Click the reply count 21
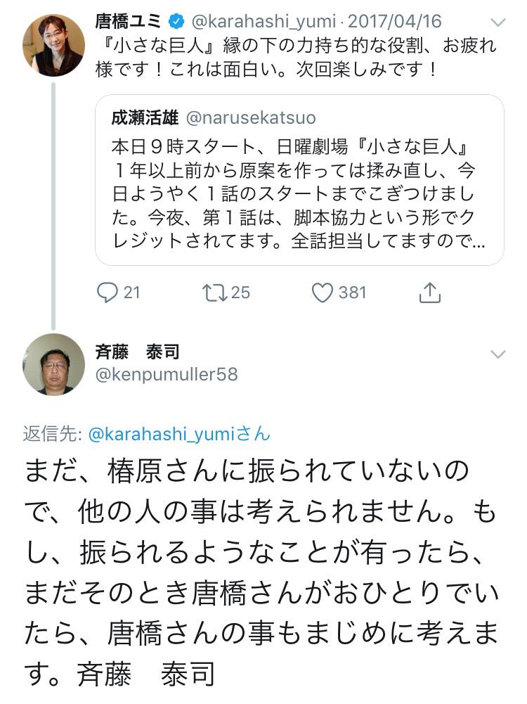527x704 pixels. tap(132, 293)
